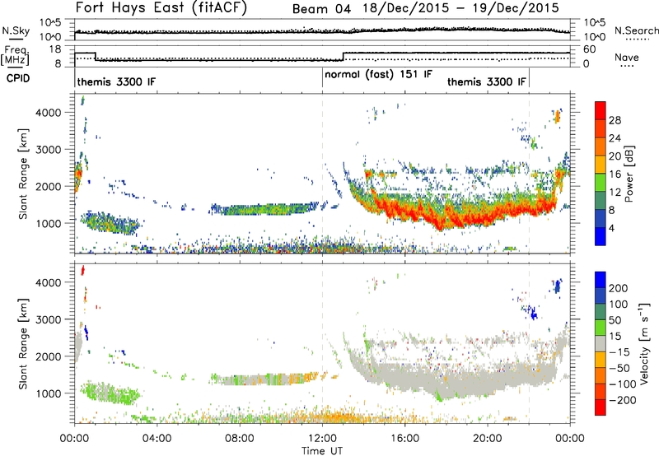Click the red swatch in the Power colorbar

click(x=601, y=110)
